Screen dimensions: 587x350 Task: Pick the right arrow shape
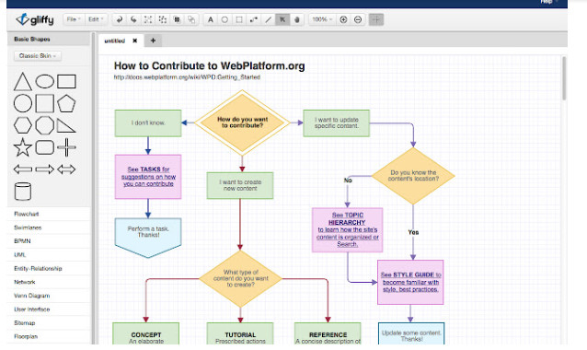(44, 169)
